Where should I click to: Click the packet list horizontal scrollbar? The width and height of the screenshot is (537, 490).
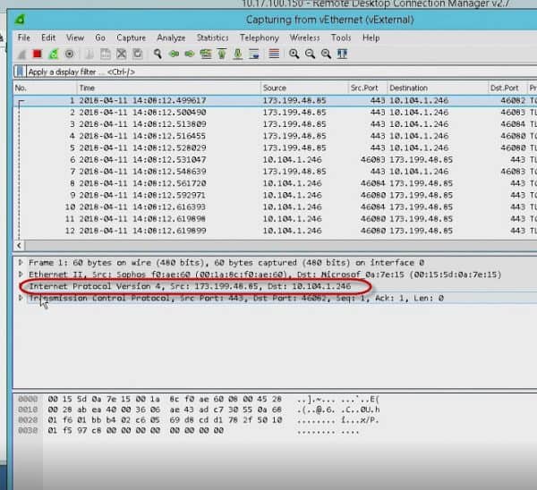click(268, 244)
